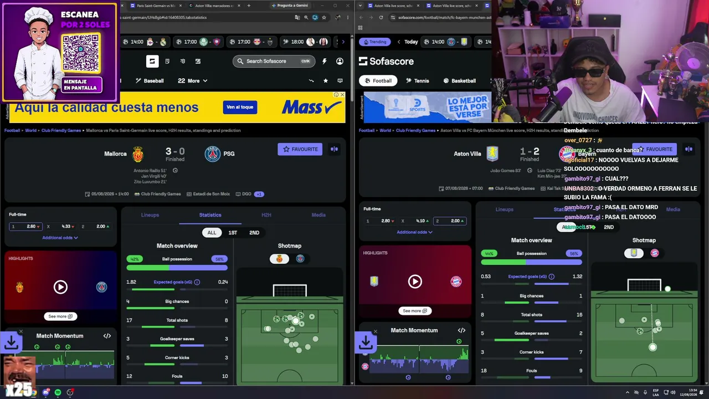Click the favourites star icon in the left sports bar

326,81
